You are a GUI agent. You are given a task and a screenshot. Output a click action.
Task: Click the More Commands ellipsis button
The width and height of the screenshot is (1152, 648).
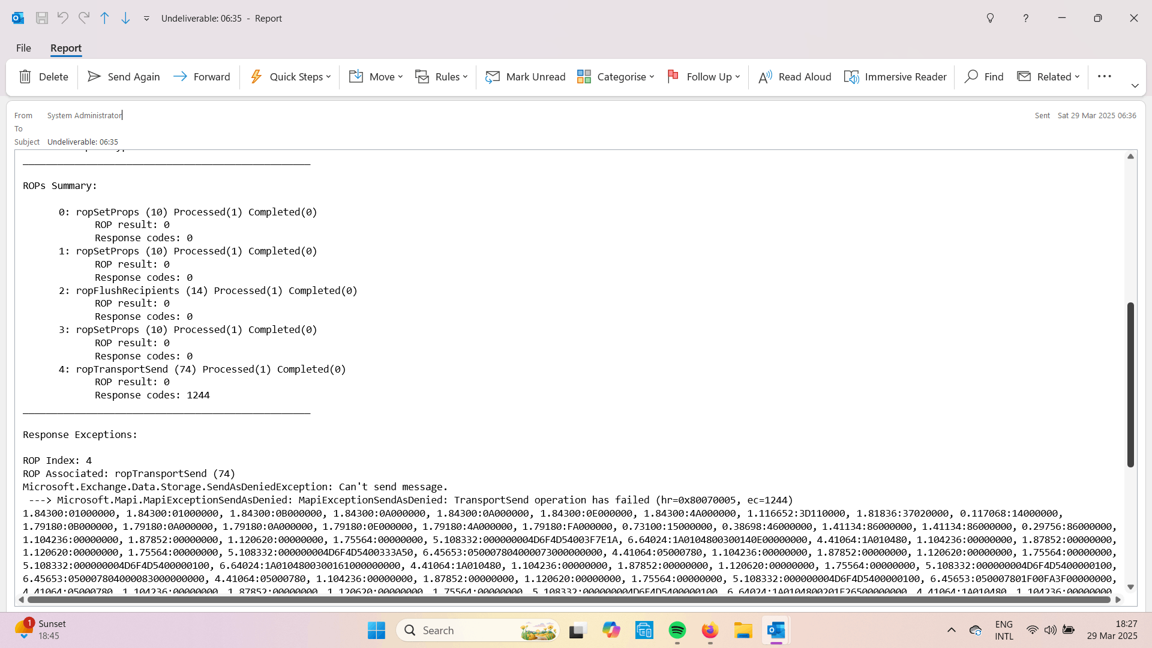click(x=1105, y=76)
